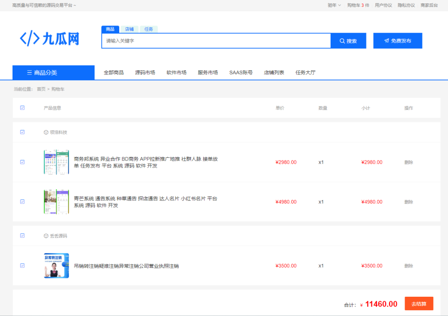Click the 领诺科技 shop icon
Viewport: 448px width, 316px height.
(46, 132)
